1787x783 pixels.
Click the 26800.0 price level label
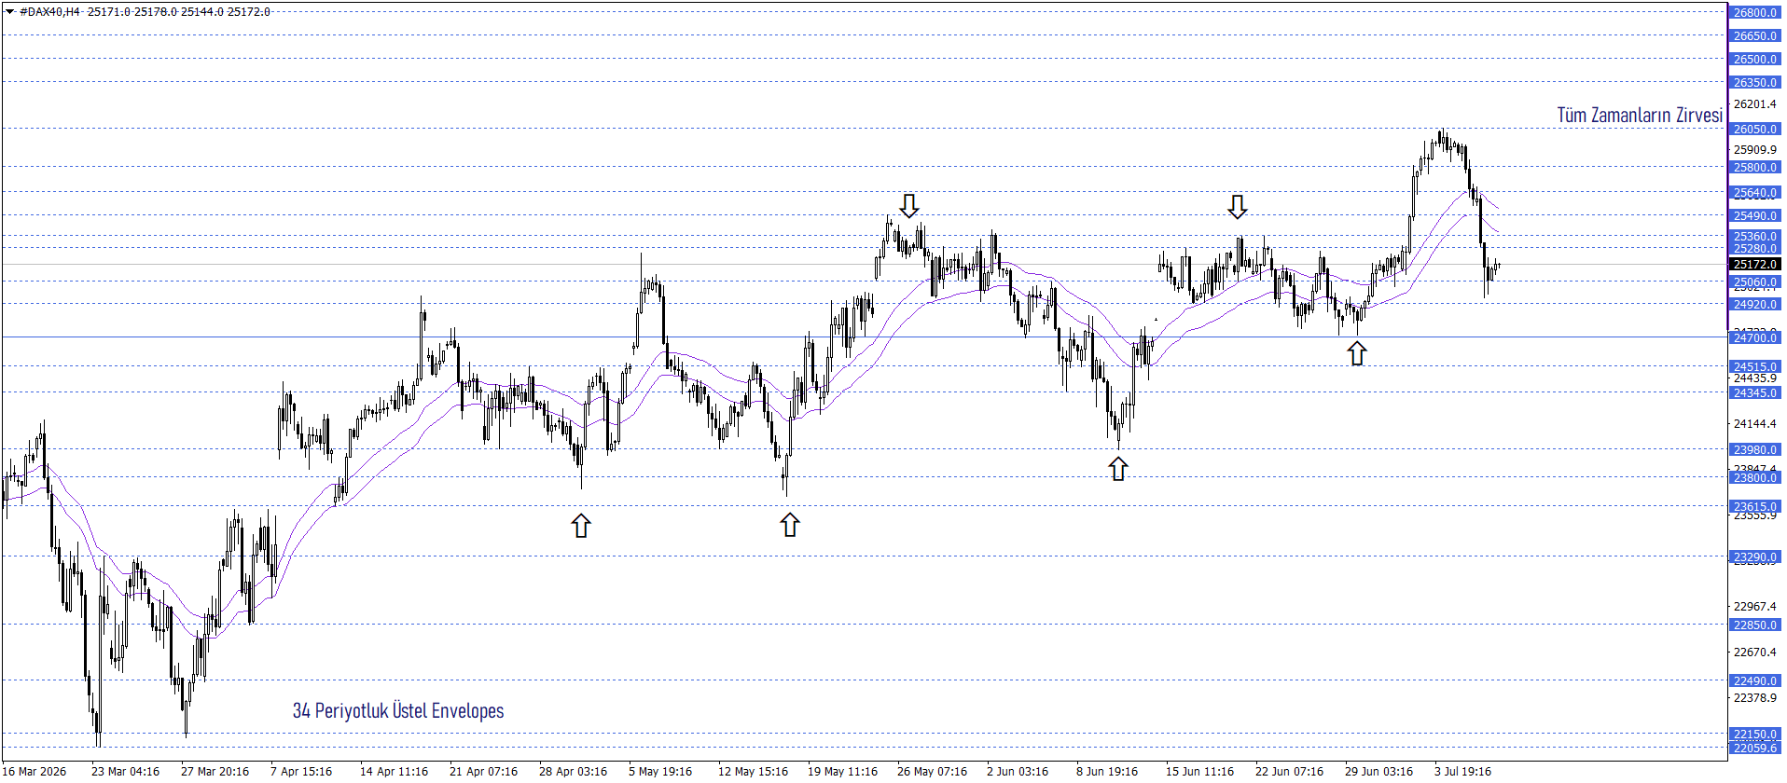click(x=1754, y=13)
